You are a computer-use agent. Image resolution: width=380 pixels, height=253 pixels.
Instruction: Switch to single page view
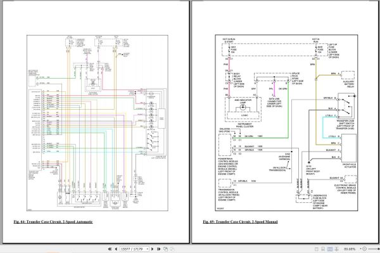317,249
